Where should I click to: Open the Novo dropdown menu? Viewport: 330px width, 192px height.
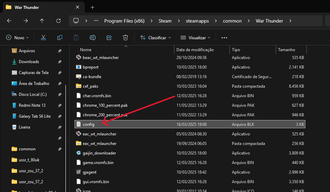[17, 38]
